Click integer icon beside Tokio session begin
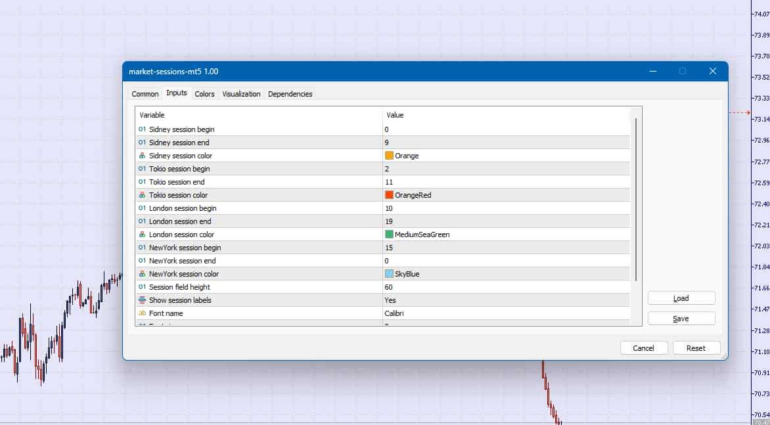The height and width of the screenshot is (425, 770). coord(143,169)
